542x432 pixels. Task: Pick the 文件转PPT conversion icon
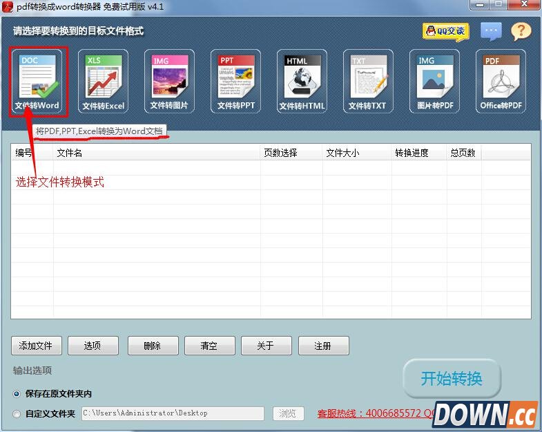tap(235, 82)
